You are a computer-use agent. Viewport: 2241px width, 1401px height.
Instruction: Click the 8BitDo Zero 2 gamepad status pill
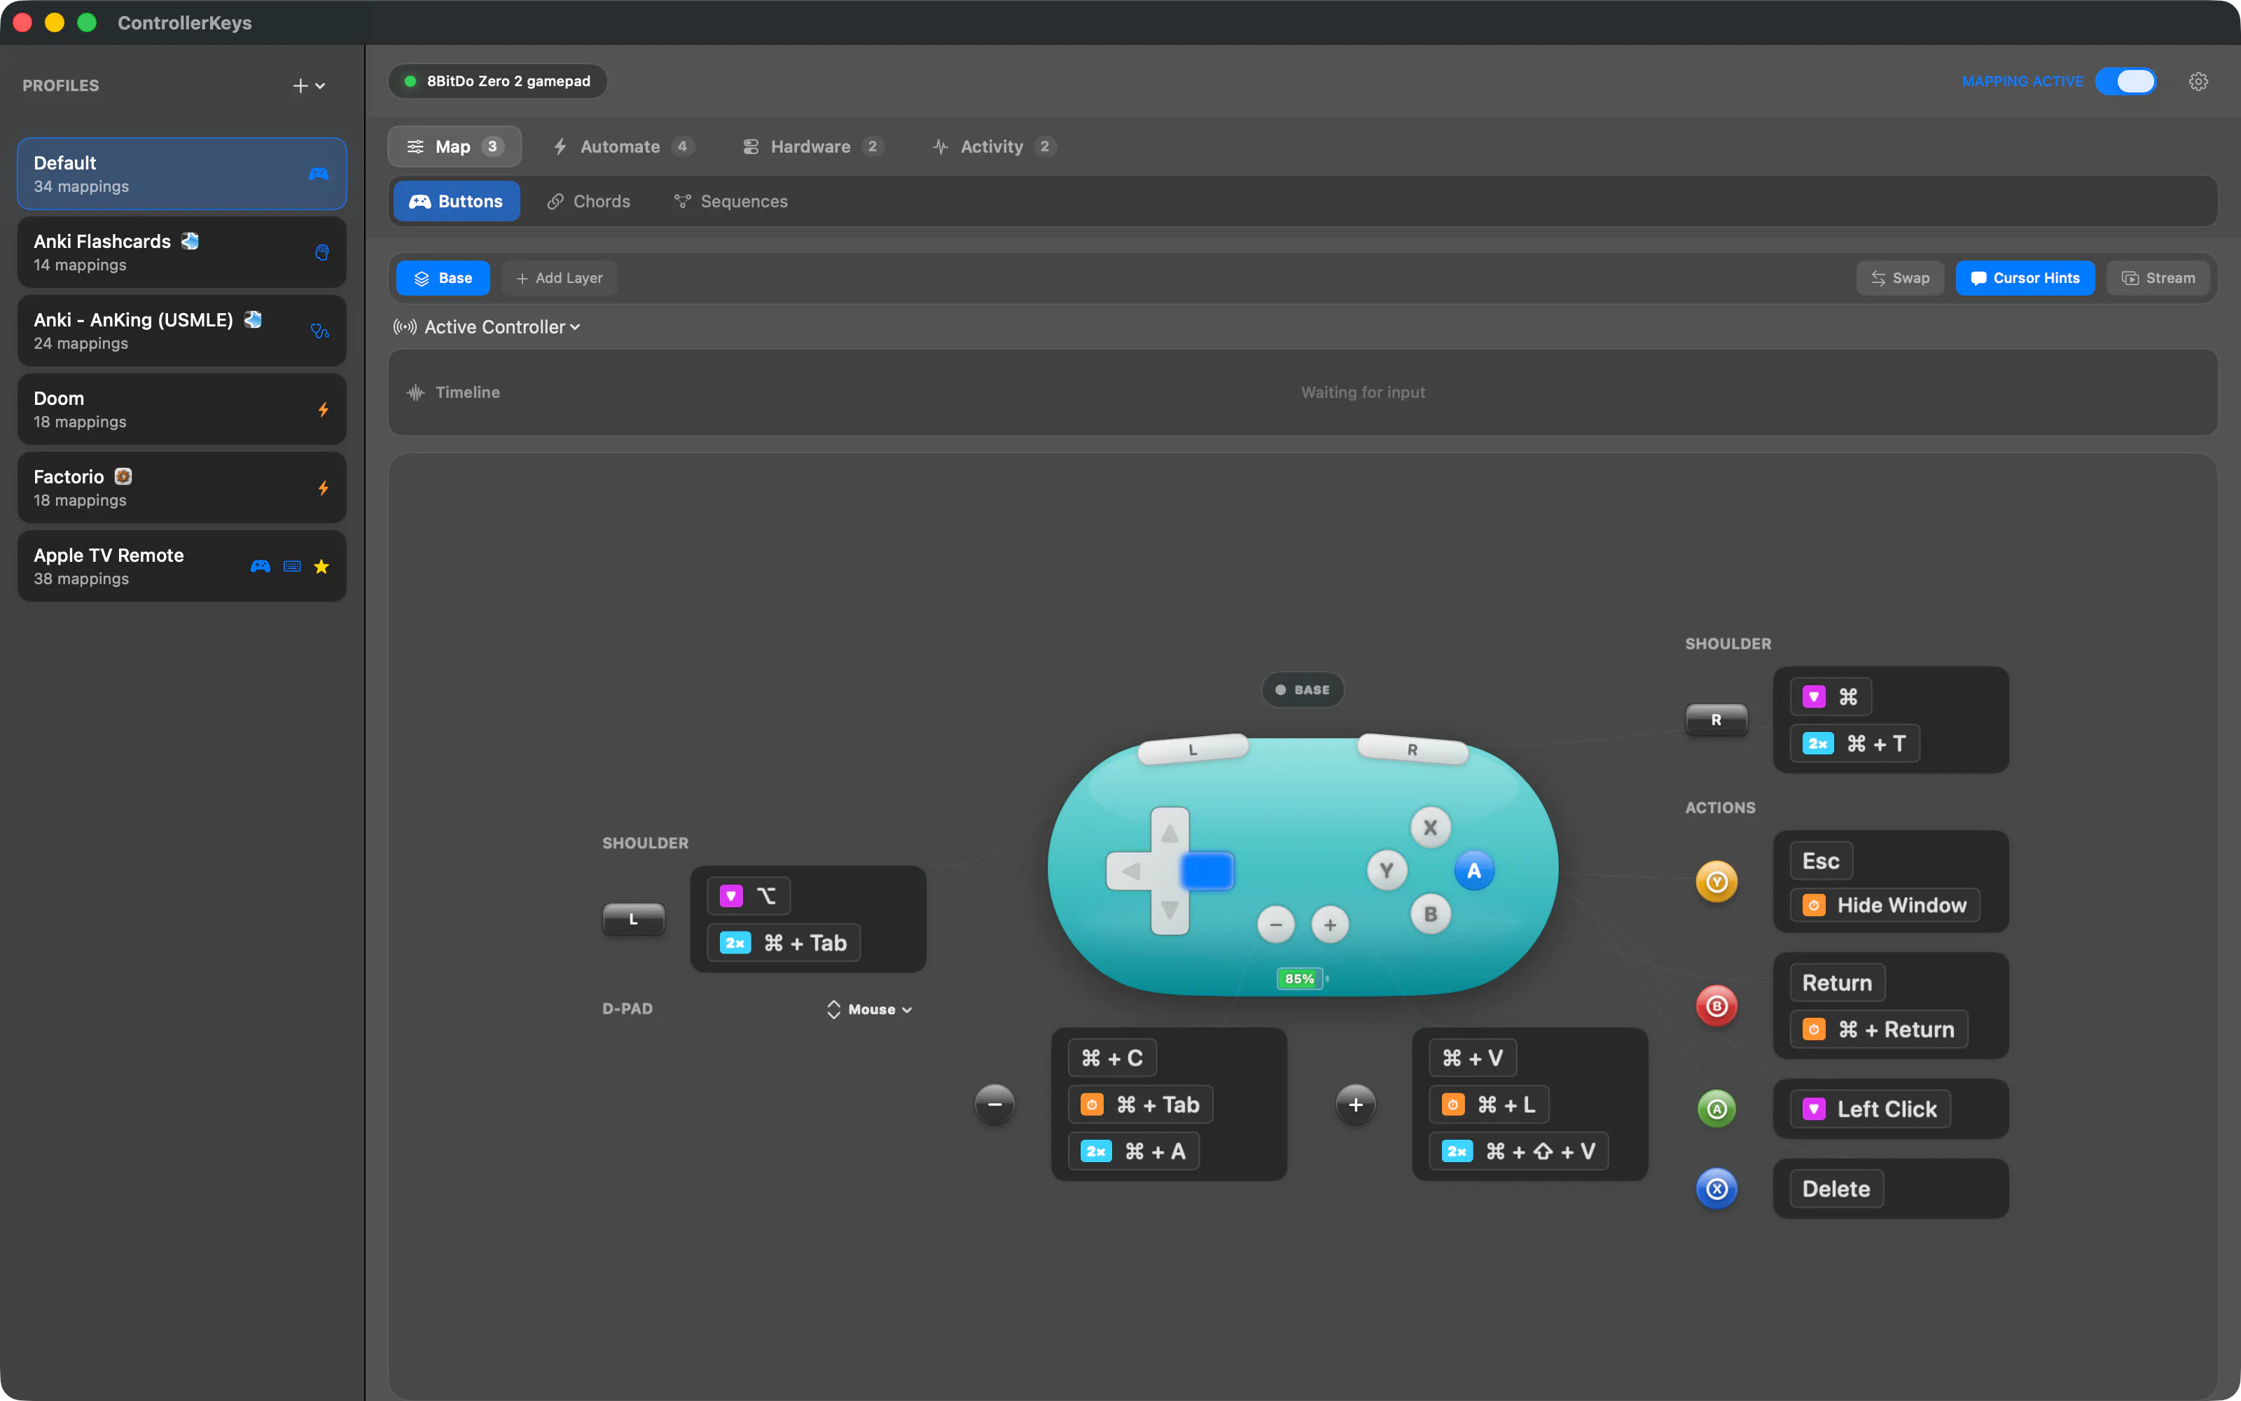pos(498,81)
